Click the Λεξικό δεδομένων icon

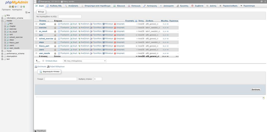point(48,67)
